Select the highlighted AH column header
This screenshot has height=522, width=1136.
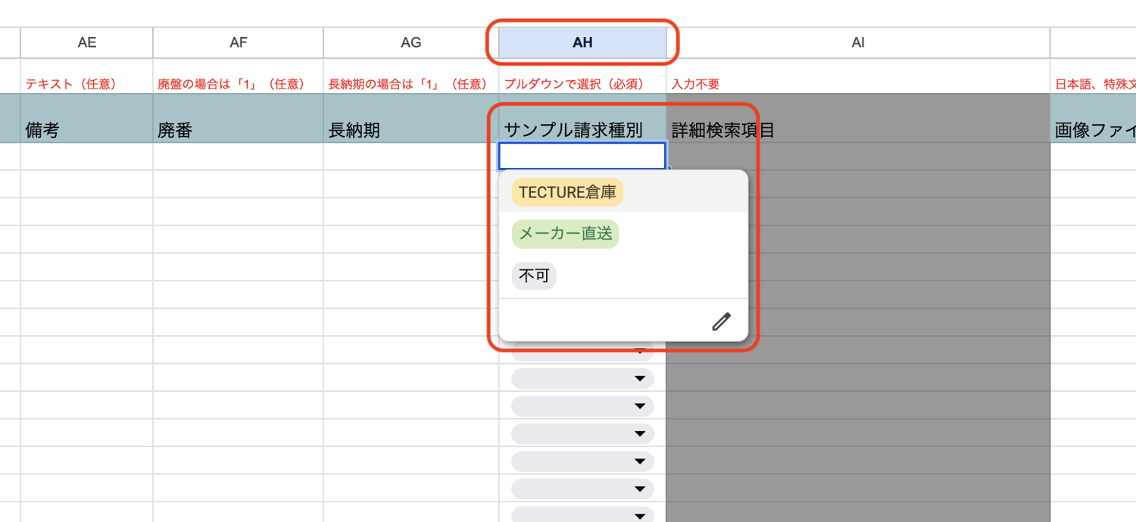pyautogui.click(x=582, y=43)
